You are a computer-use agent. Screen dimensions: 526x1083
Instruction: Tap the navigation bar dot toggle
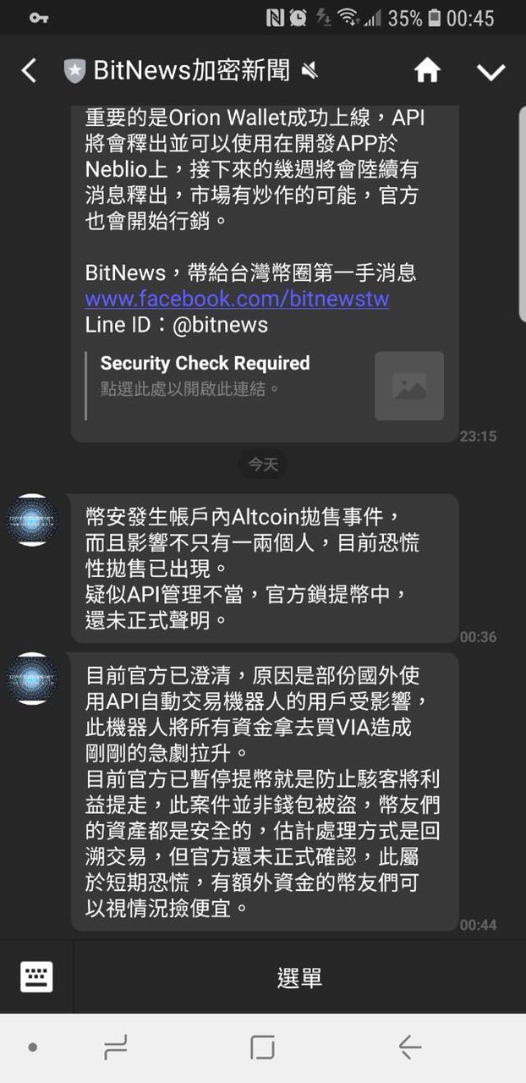pyautogui.click(x=32, y=1047)
